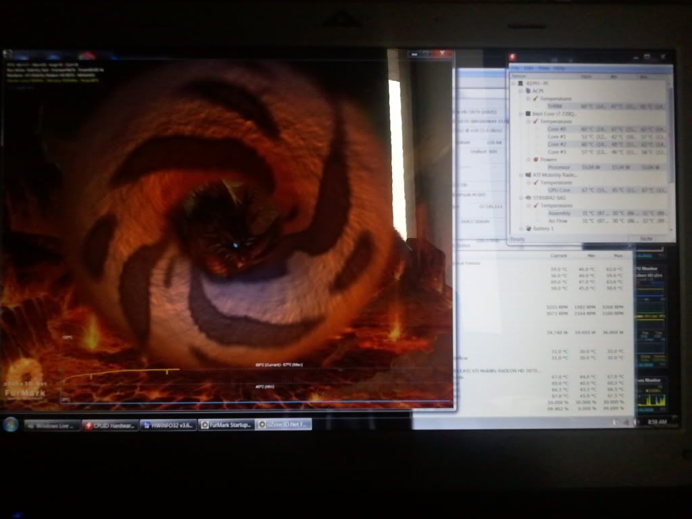The width and height of the screenshot is (692, 519).
Task: Click the Current column header in HWiNFO sensors
Action: point(558,256)
